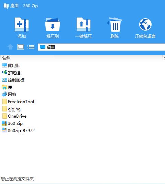Select the 家庭组 homegroup icon
Viewport: 165px width, 184px height.
point(4,73)
